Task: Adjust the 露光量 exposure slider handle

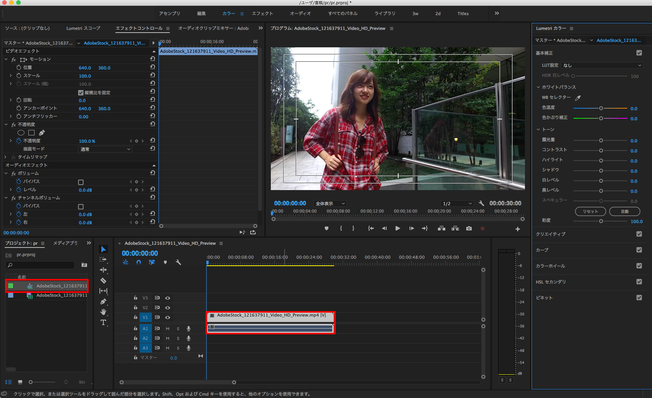Action: click(601, 140)
